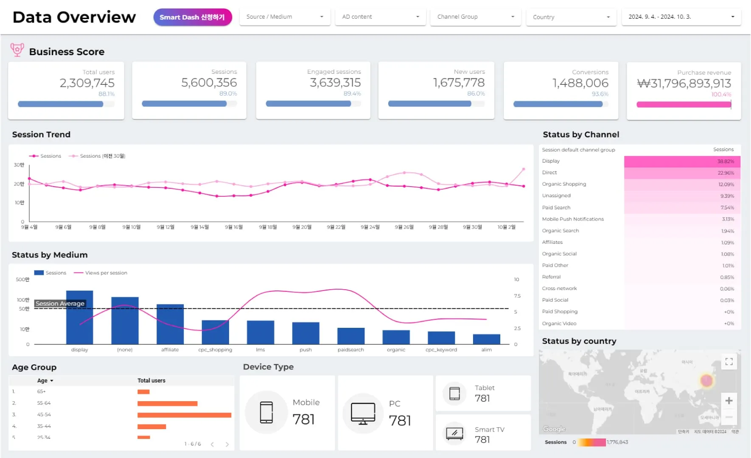This screenshot has height=458, width=751.
Task: Click the Smart Dash 신청하기 button
Action: (x=193, y=17)
